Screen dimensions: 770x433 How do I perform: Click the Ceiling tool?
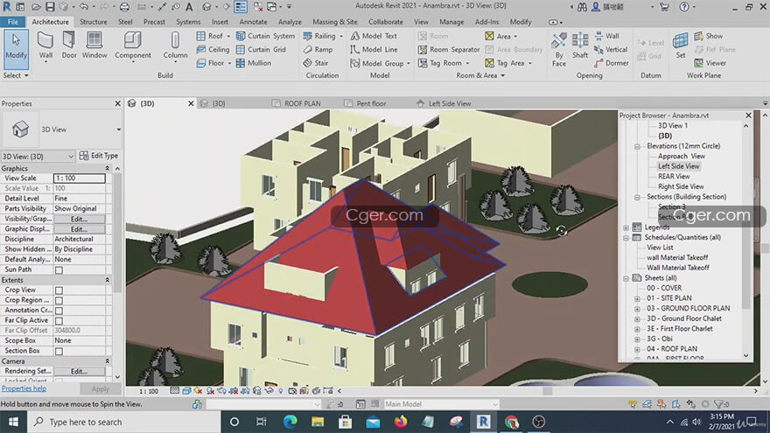pos(213,50)
